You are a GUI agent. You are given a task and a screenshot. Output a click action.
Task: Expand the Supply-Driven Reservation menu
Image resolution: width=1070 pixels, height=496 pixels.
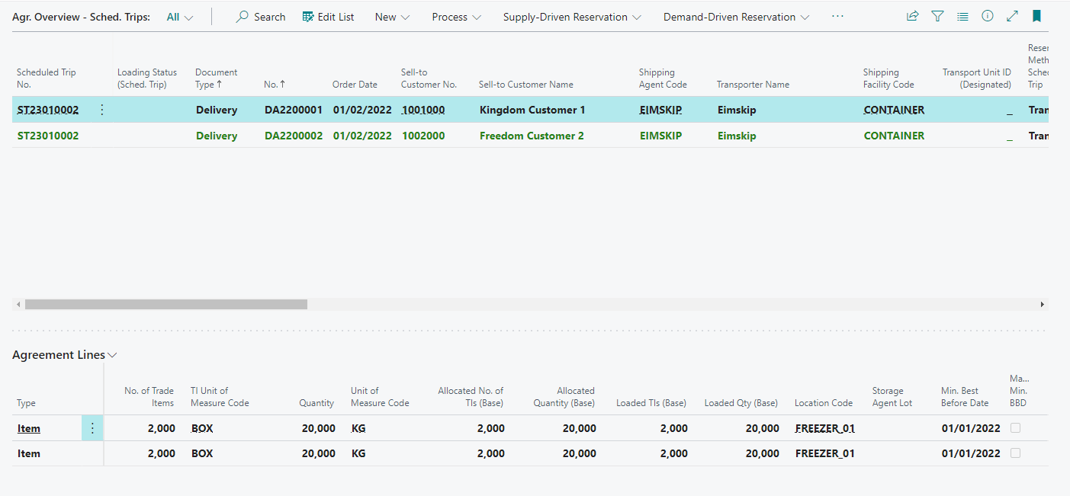[x=572, y=17]
